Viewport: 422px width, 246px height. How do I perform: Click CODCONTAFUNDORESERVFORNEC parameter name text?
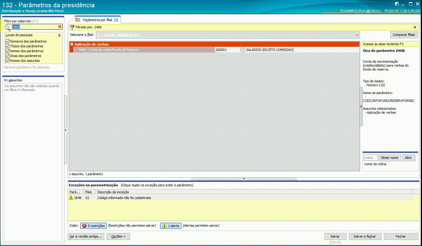click(x=389, y=101)
